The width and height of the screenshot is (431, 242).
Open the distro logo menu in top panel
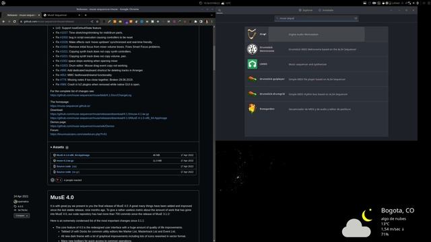coord(3,3)
